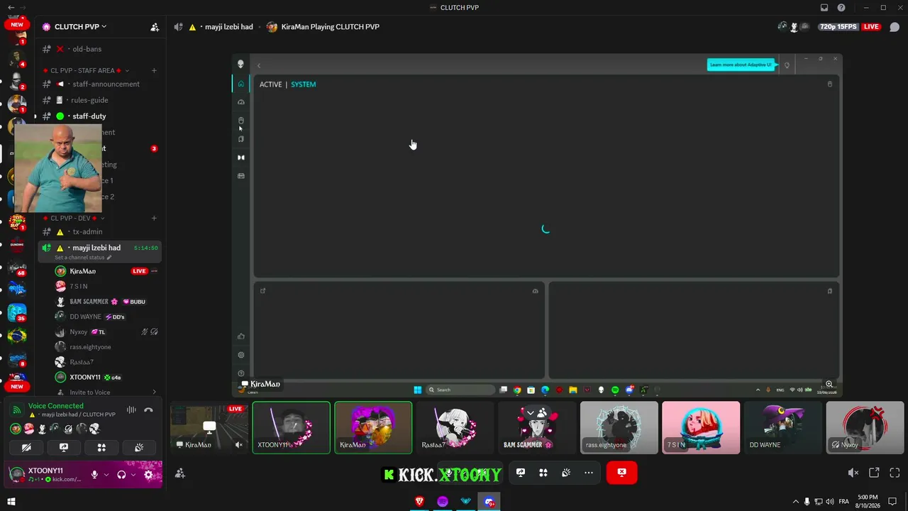This screenshot has width=908, height=511.
Task: Open more options ellipsis in call bar
Action: click(589, 473)
